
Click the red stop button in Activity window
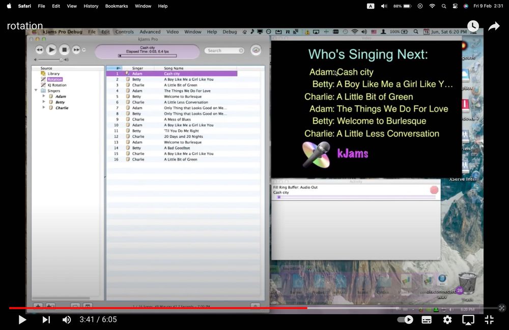click(x=434, y=190)
